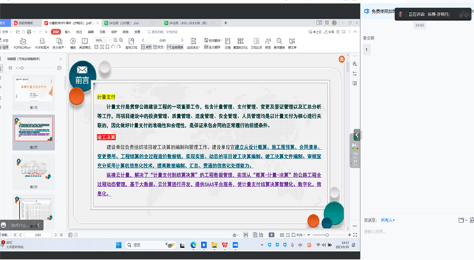Toggle 连续阅读 continuous reading mode
Viewport: 474px width, 260px height.
click(175, 47)
